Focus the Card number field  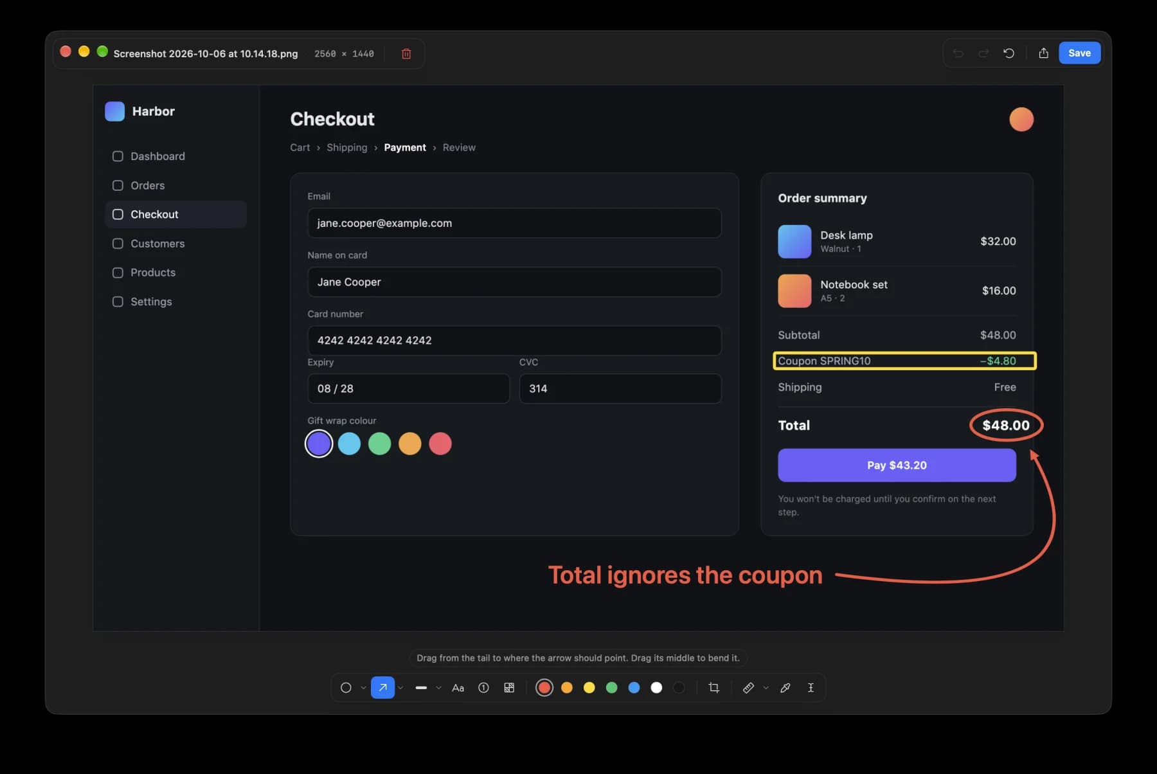point(514,341)
